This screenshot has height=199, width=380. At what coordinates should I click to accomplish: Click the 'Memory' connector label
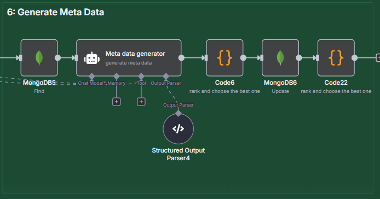(x=116, y=83)
